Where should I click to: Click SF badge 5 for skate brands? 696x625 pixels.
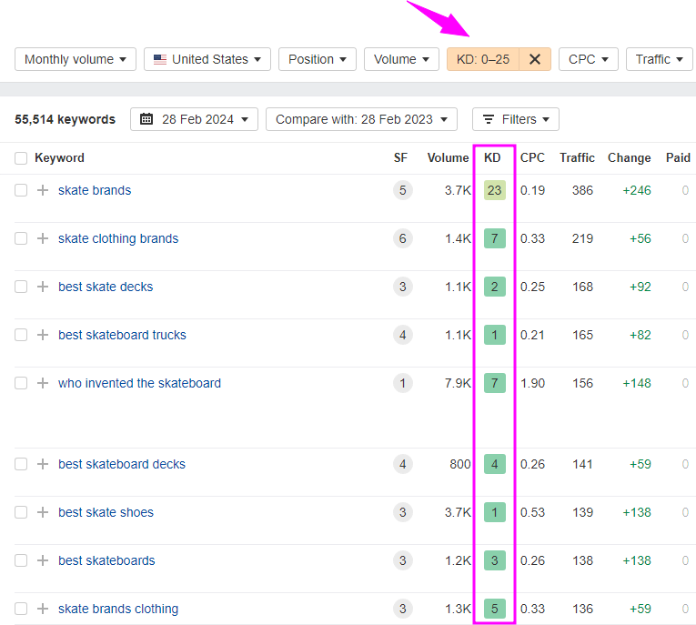402,190
